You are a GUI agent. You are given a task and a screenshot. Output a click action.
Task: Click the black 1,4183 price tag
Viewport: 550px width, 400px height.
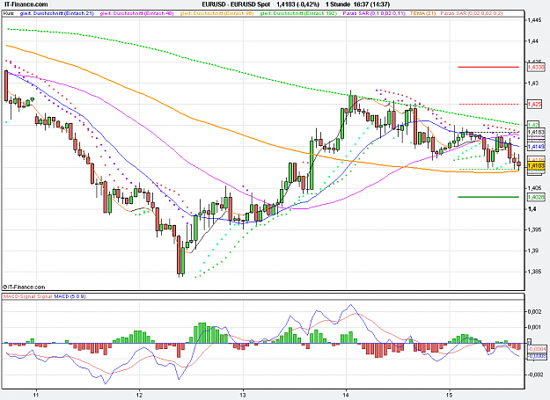click(x=536, y=132)
